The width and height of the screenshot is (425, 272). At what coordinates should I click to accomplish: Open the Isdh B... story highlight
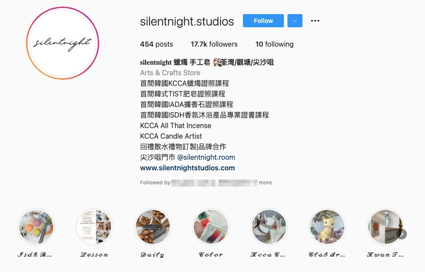[36, 227]
